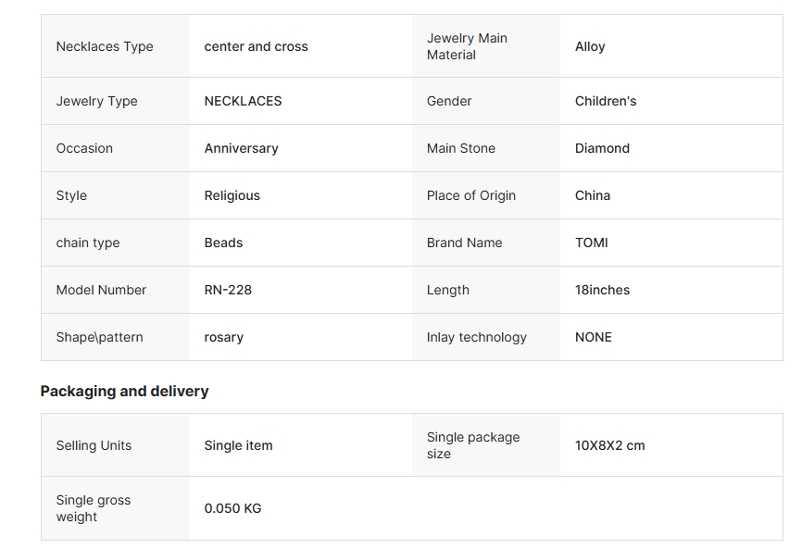Viewport: 802px width, 549px height.
Task: Click the "Necklaces Type" attribute label
Action: pyautogui.click(x=105, y=46)
